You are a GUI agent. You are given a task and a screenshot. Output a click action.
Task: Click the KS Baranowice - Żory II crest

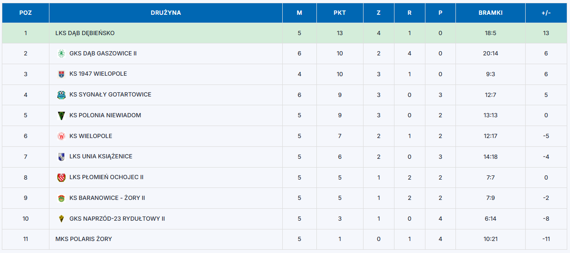point(61,198)
